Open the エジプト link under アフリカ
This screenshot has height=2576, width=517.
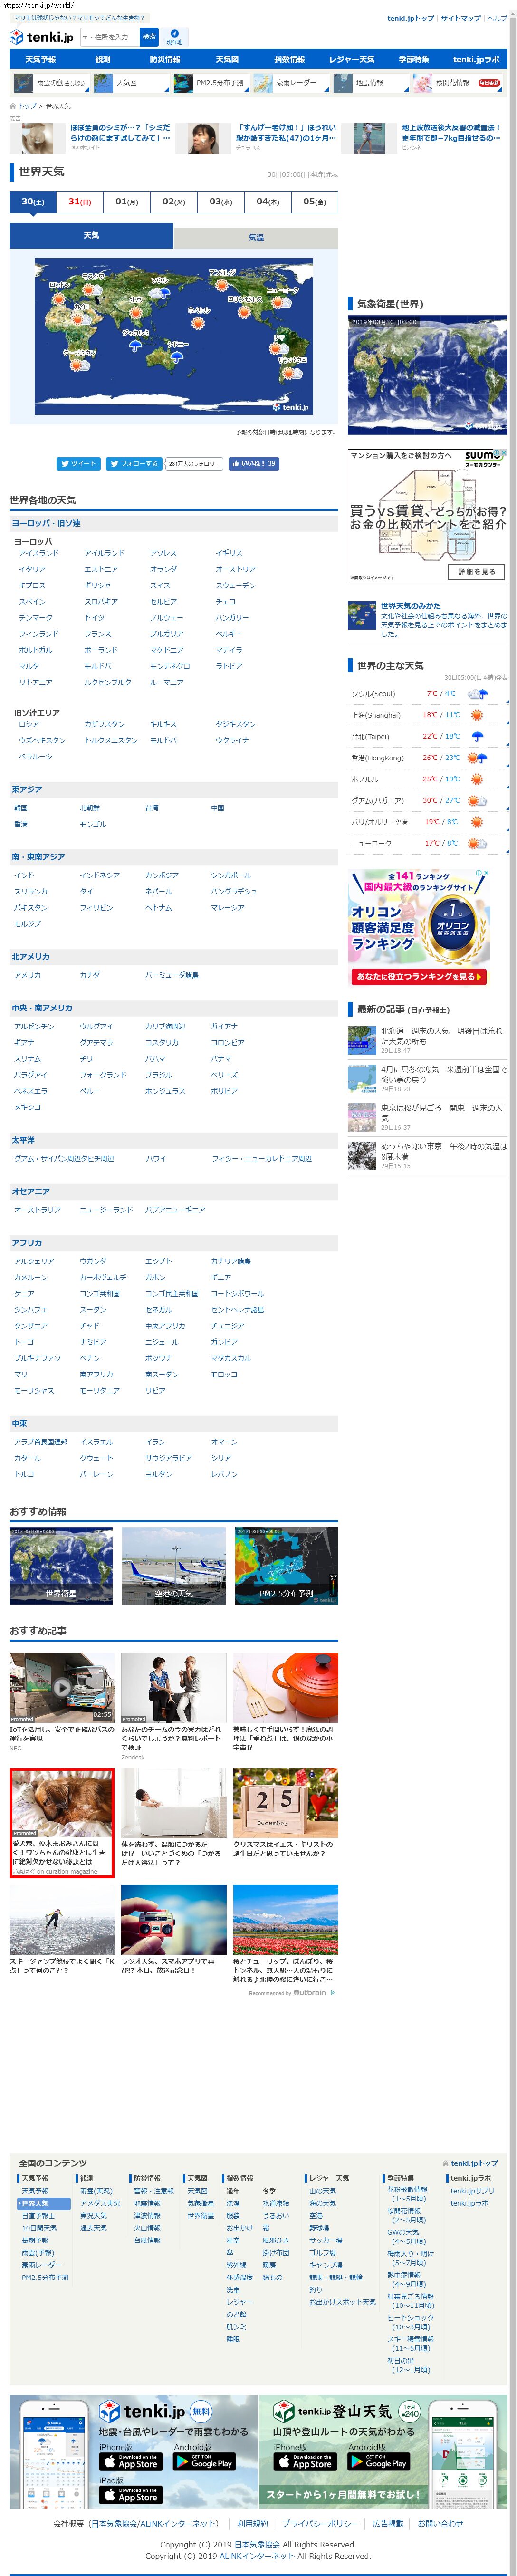point(158,1262)
